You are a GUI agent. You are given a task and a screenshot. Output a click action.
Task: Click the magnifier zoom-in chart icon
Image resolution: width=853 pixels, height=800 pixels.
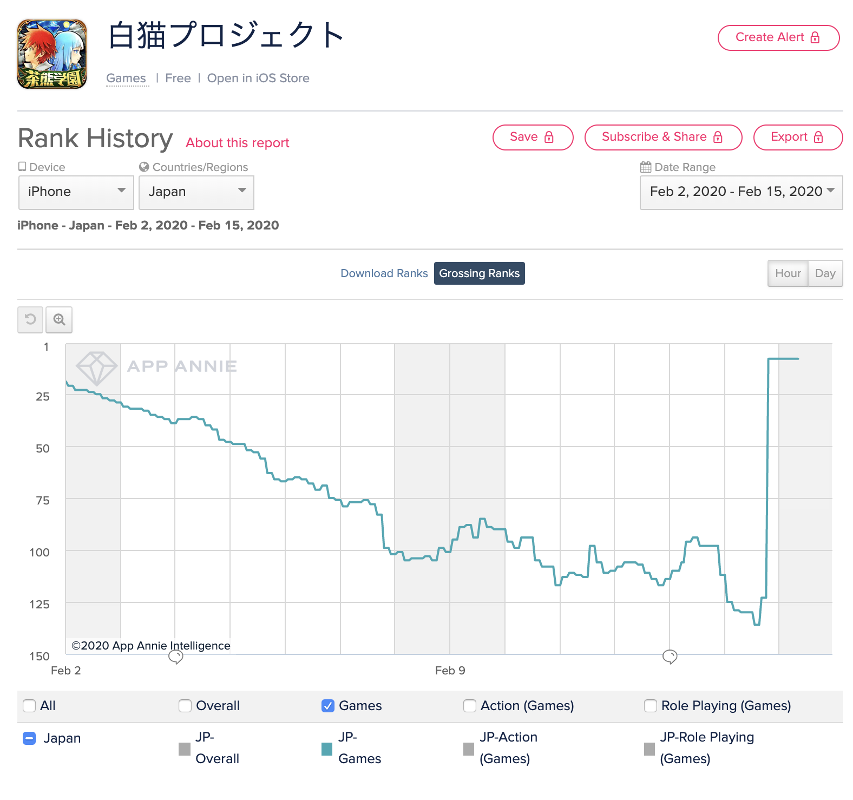[59, 319]
